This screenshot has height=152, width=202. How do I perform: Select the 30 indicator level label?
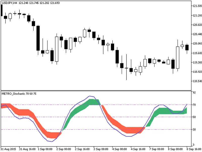[x=194, y=129]
